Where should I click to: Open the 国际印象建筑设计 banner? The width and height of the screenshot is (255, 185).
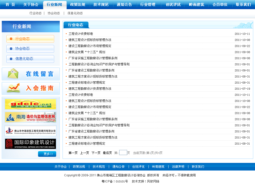31,144
